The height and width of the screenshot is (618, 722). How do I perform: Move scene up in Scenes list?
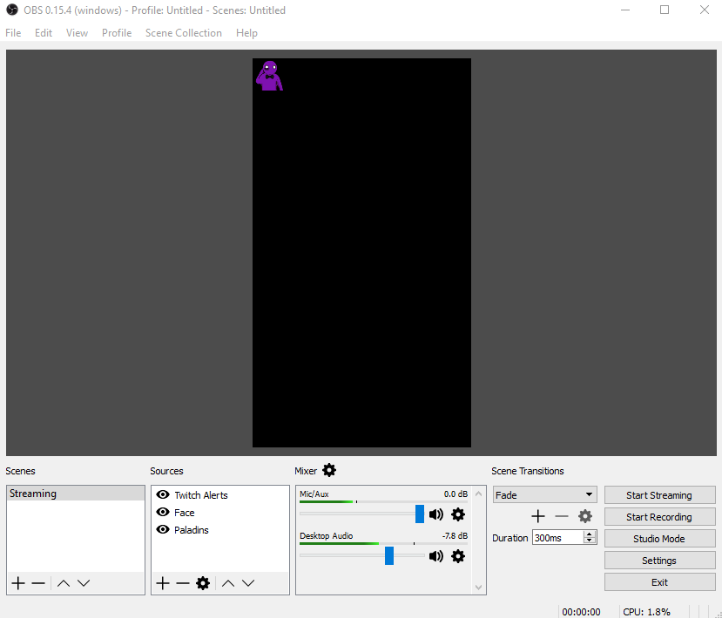tap(64, 583)
